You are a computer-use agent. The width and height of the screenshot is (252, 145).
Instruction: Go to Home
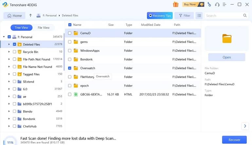click(x=14, y=16)
